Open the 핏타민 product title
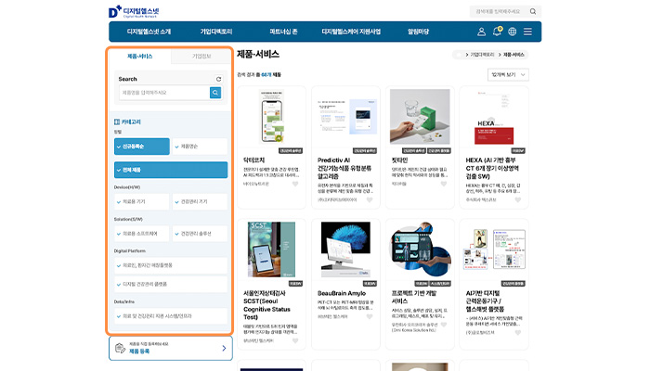 click(399, 160)
